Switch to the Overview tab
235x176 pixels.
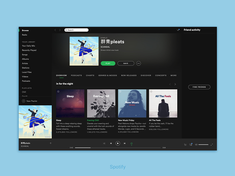click(x=62, y=76)
